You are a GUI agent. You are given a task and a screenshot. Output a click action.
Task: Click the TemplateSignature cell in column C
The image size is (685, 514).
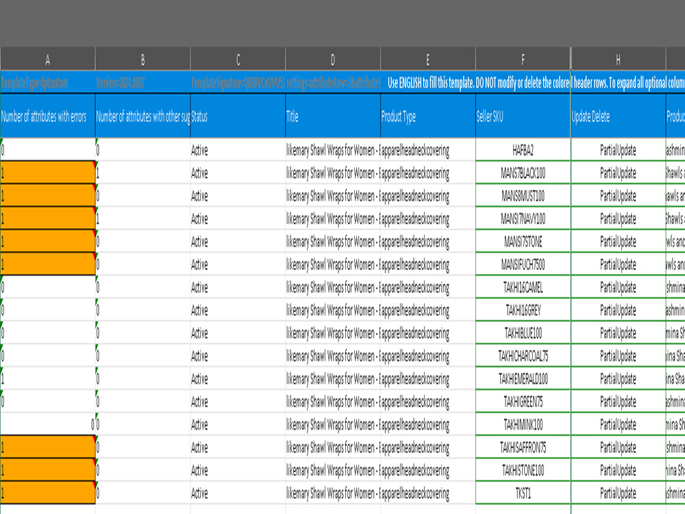tap(238, 82)
